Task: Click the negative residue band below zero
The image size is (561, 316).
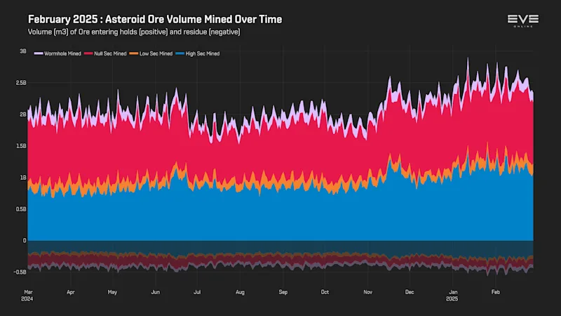Action: point(280,257)
